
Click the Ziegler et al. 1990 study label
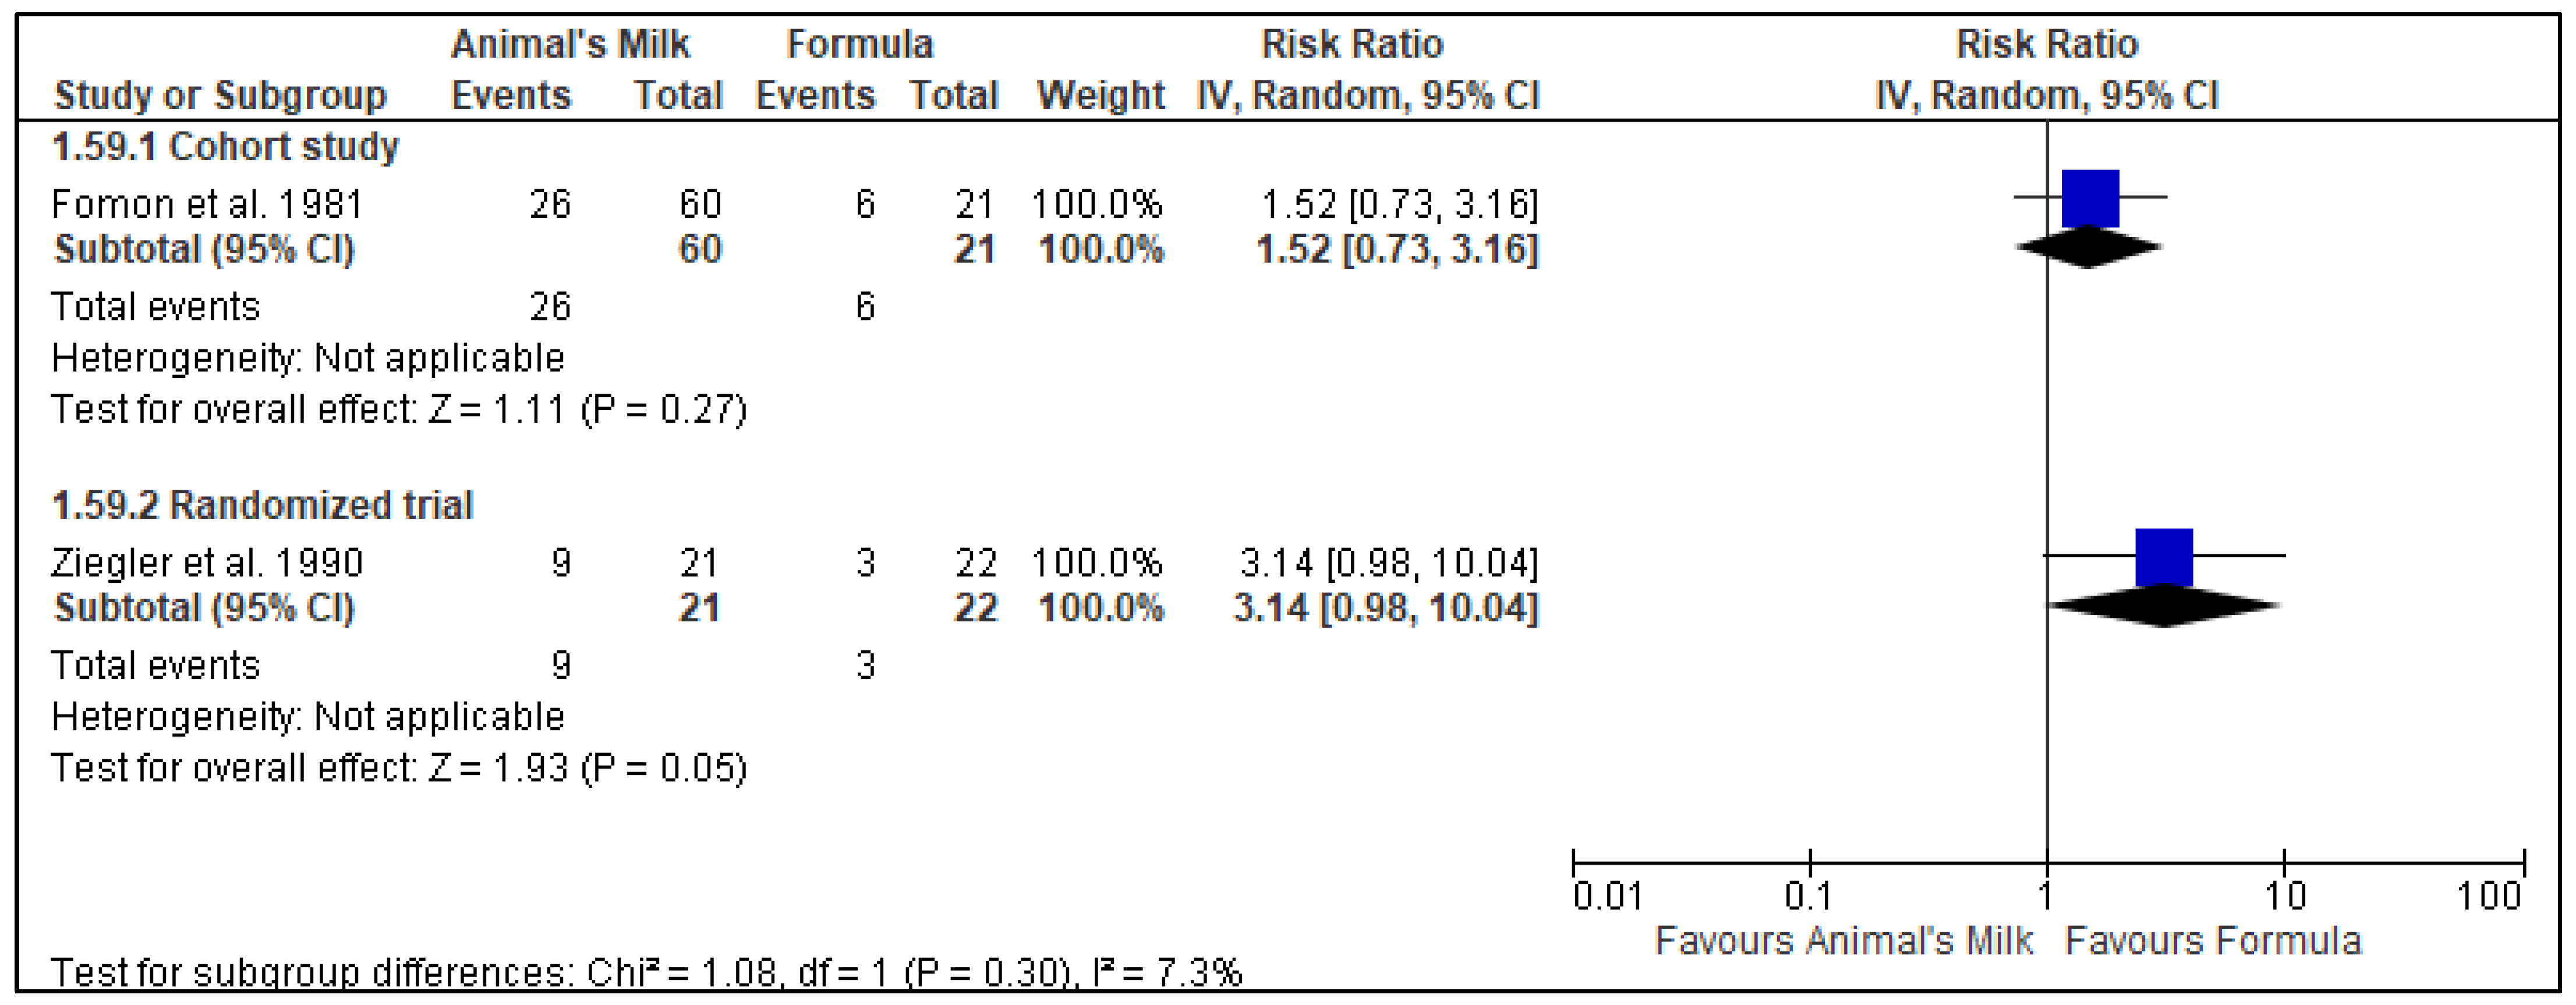pos(207,563)
